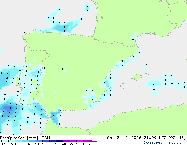Select the 30–35 mm purple legend segment
Viewport: 187px width, 145px height.
pyautogui.click(x=66, y=141)
